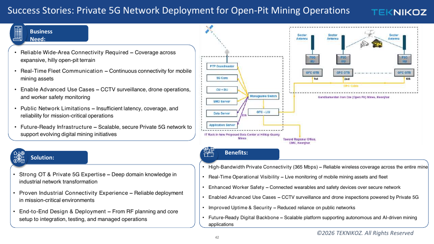Click the OFC OTB box labeled 2nd
The image size is (434, 244).
pyautogui.click(x=343, y=73)
